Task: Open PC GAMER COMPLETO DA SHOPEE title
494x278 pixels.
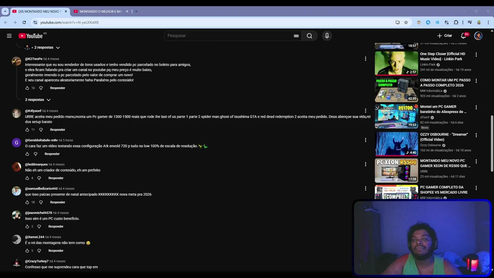Action: click(444, 190)
